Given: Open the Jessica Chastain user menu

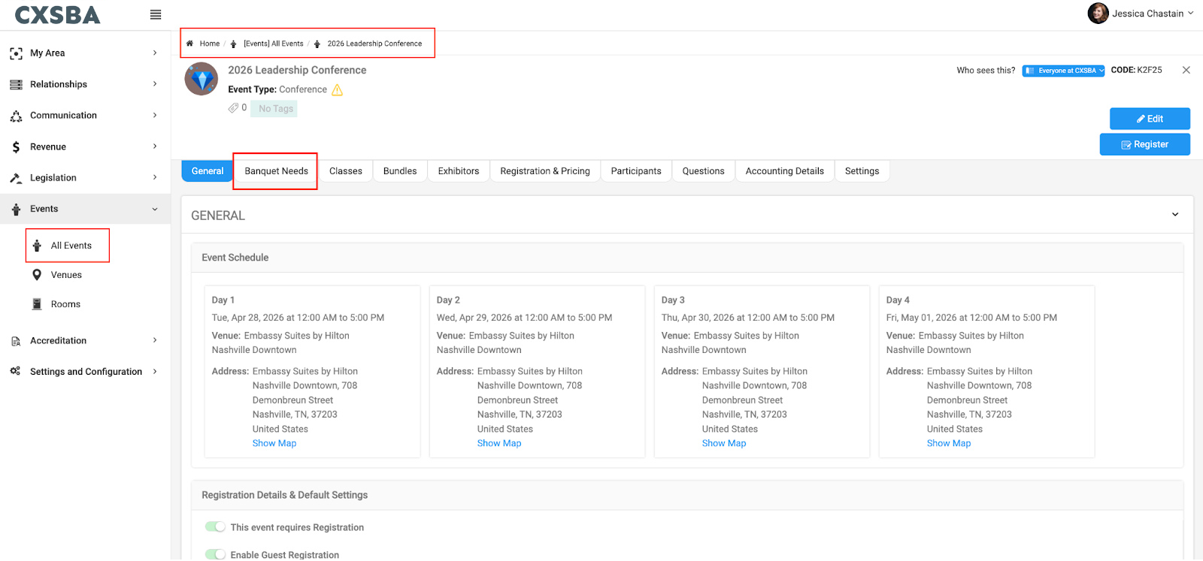Looking at the screenshot, I should (1141, 14).
